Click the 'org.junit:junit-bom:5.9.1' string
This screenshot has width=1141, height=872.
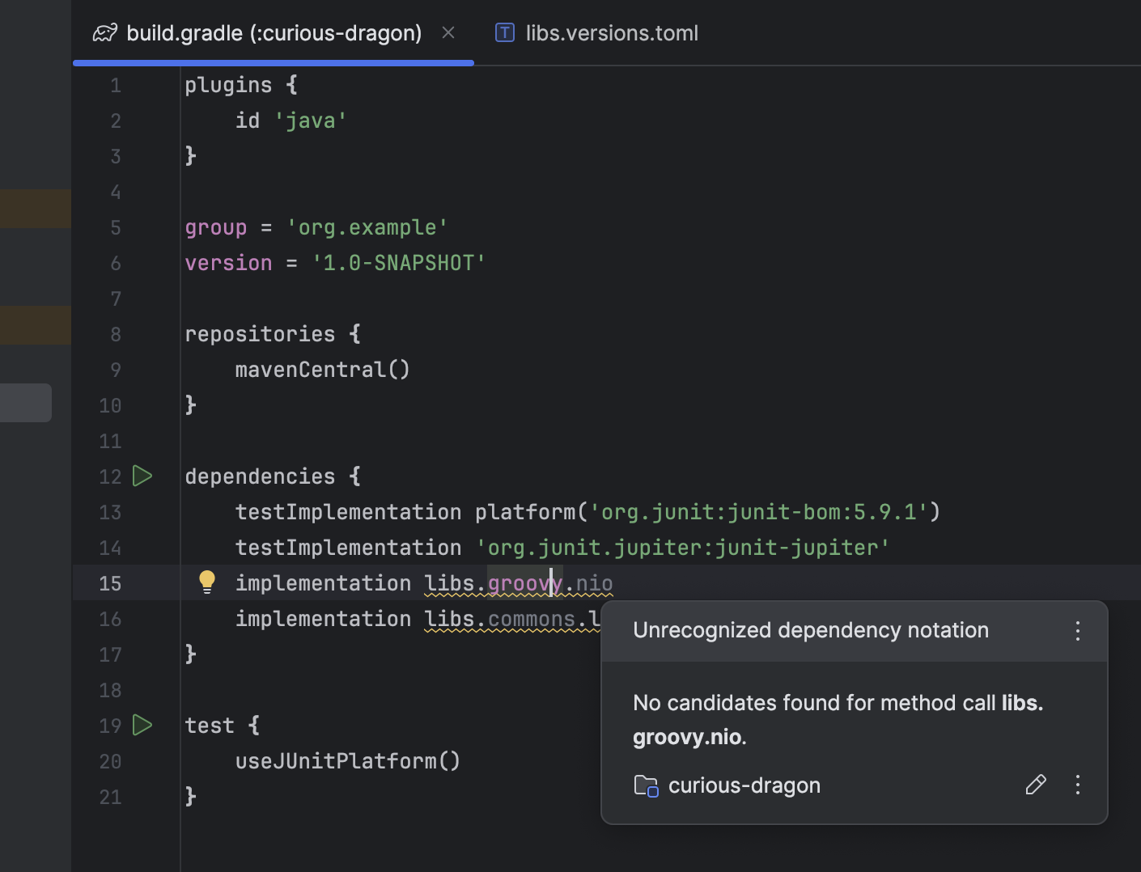[759, 512]
